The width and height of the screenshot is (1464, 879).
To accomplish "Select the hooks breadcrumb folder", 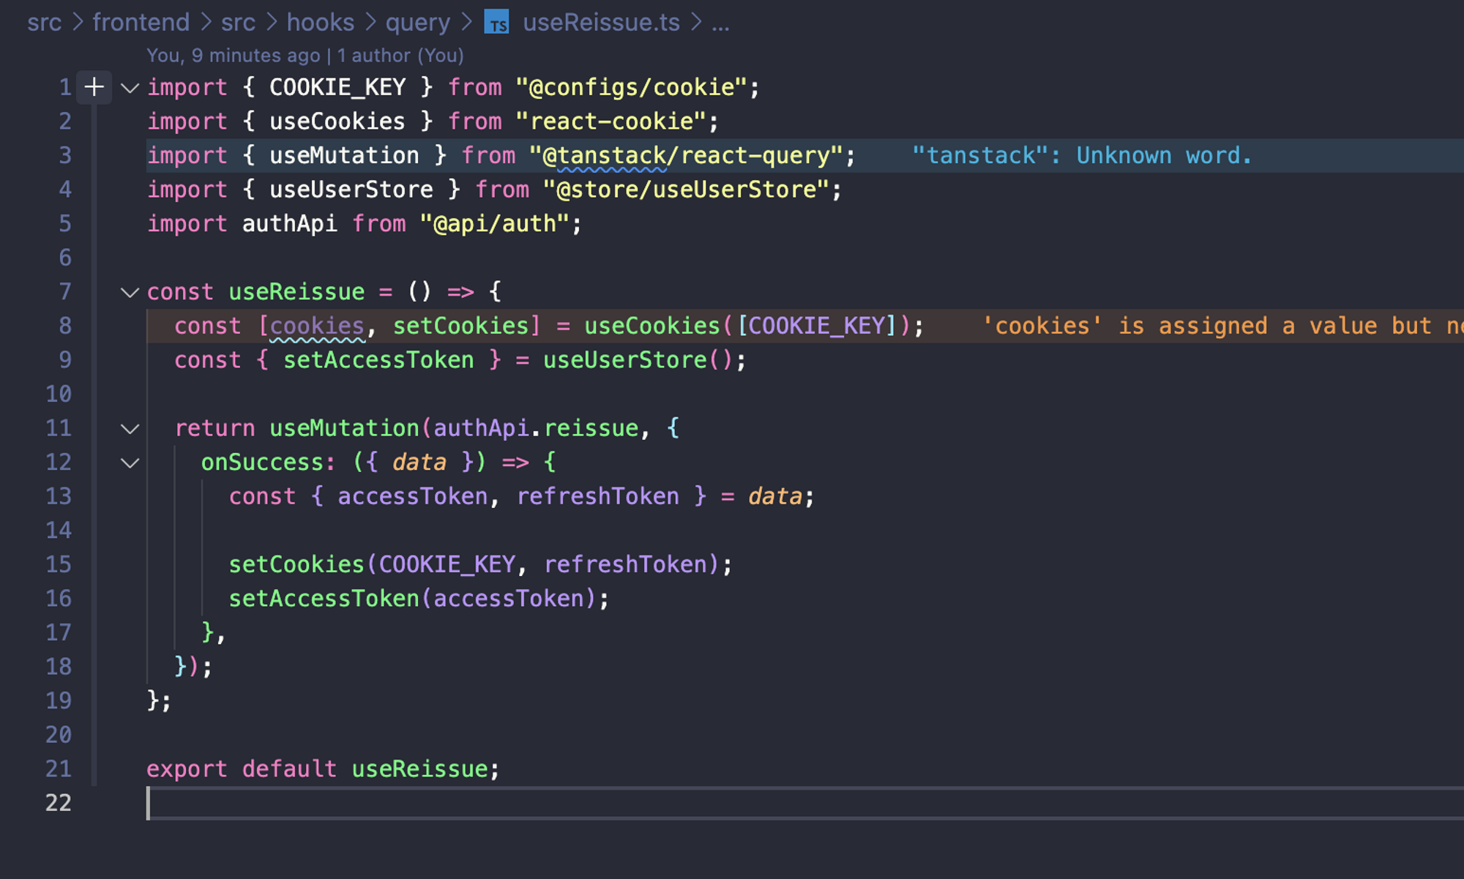I will (x=320, y=23).
